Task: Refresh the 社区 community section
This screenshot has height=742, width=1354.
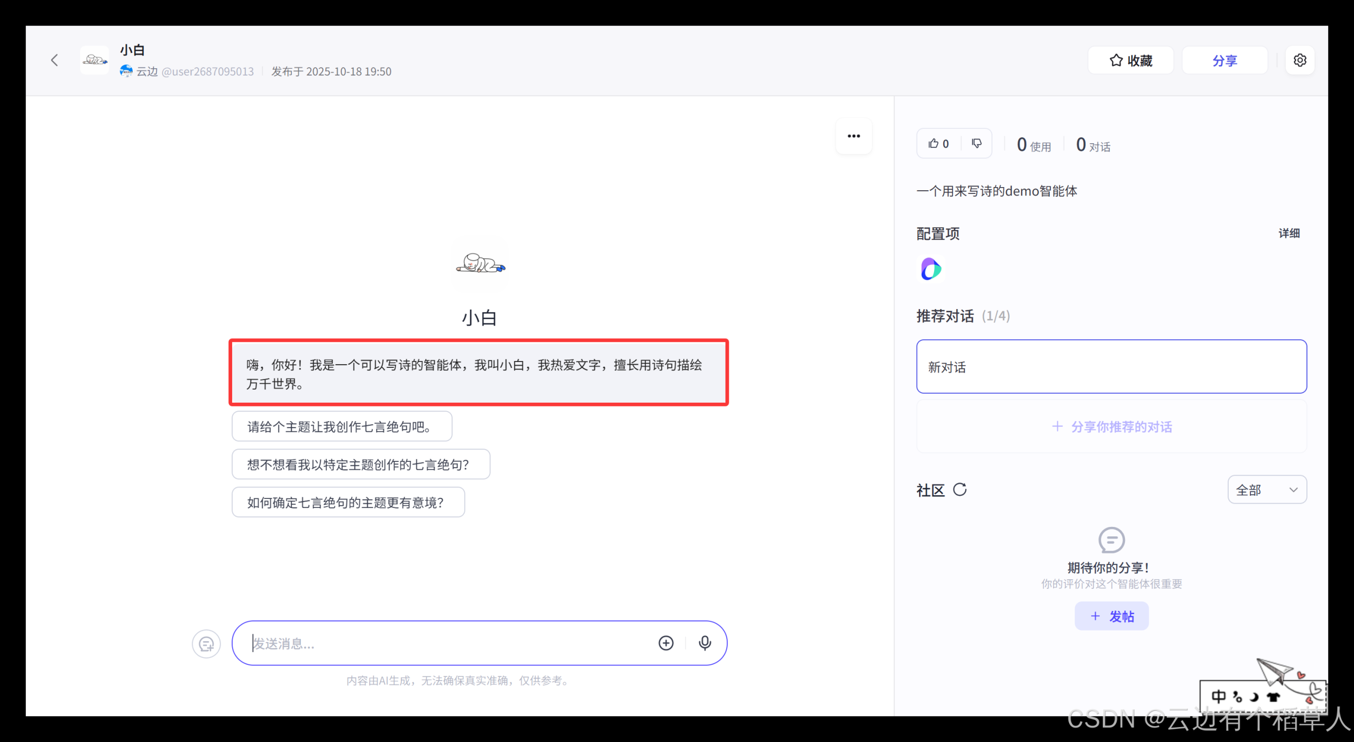Action: point(960,490)
